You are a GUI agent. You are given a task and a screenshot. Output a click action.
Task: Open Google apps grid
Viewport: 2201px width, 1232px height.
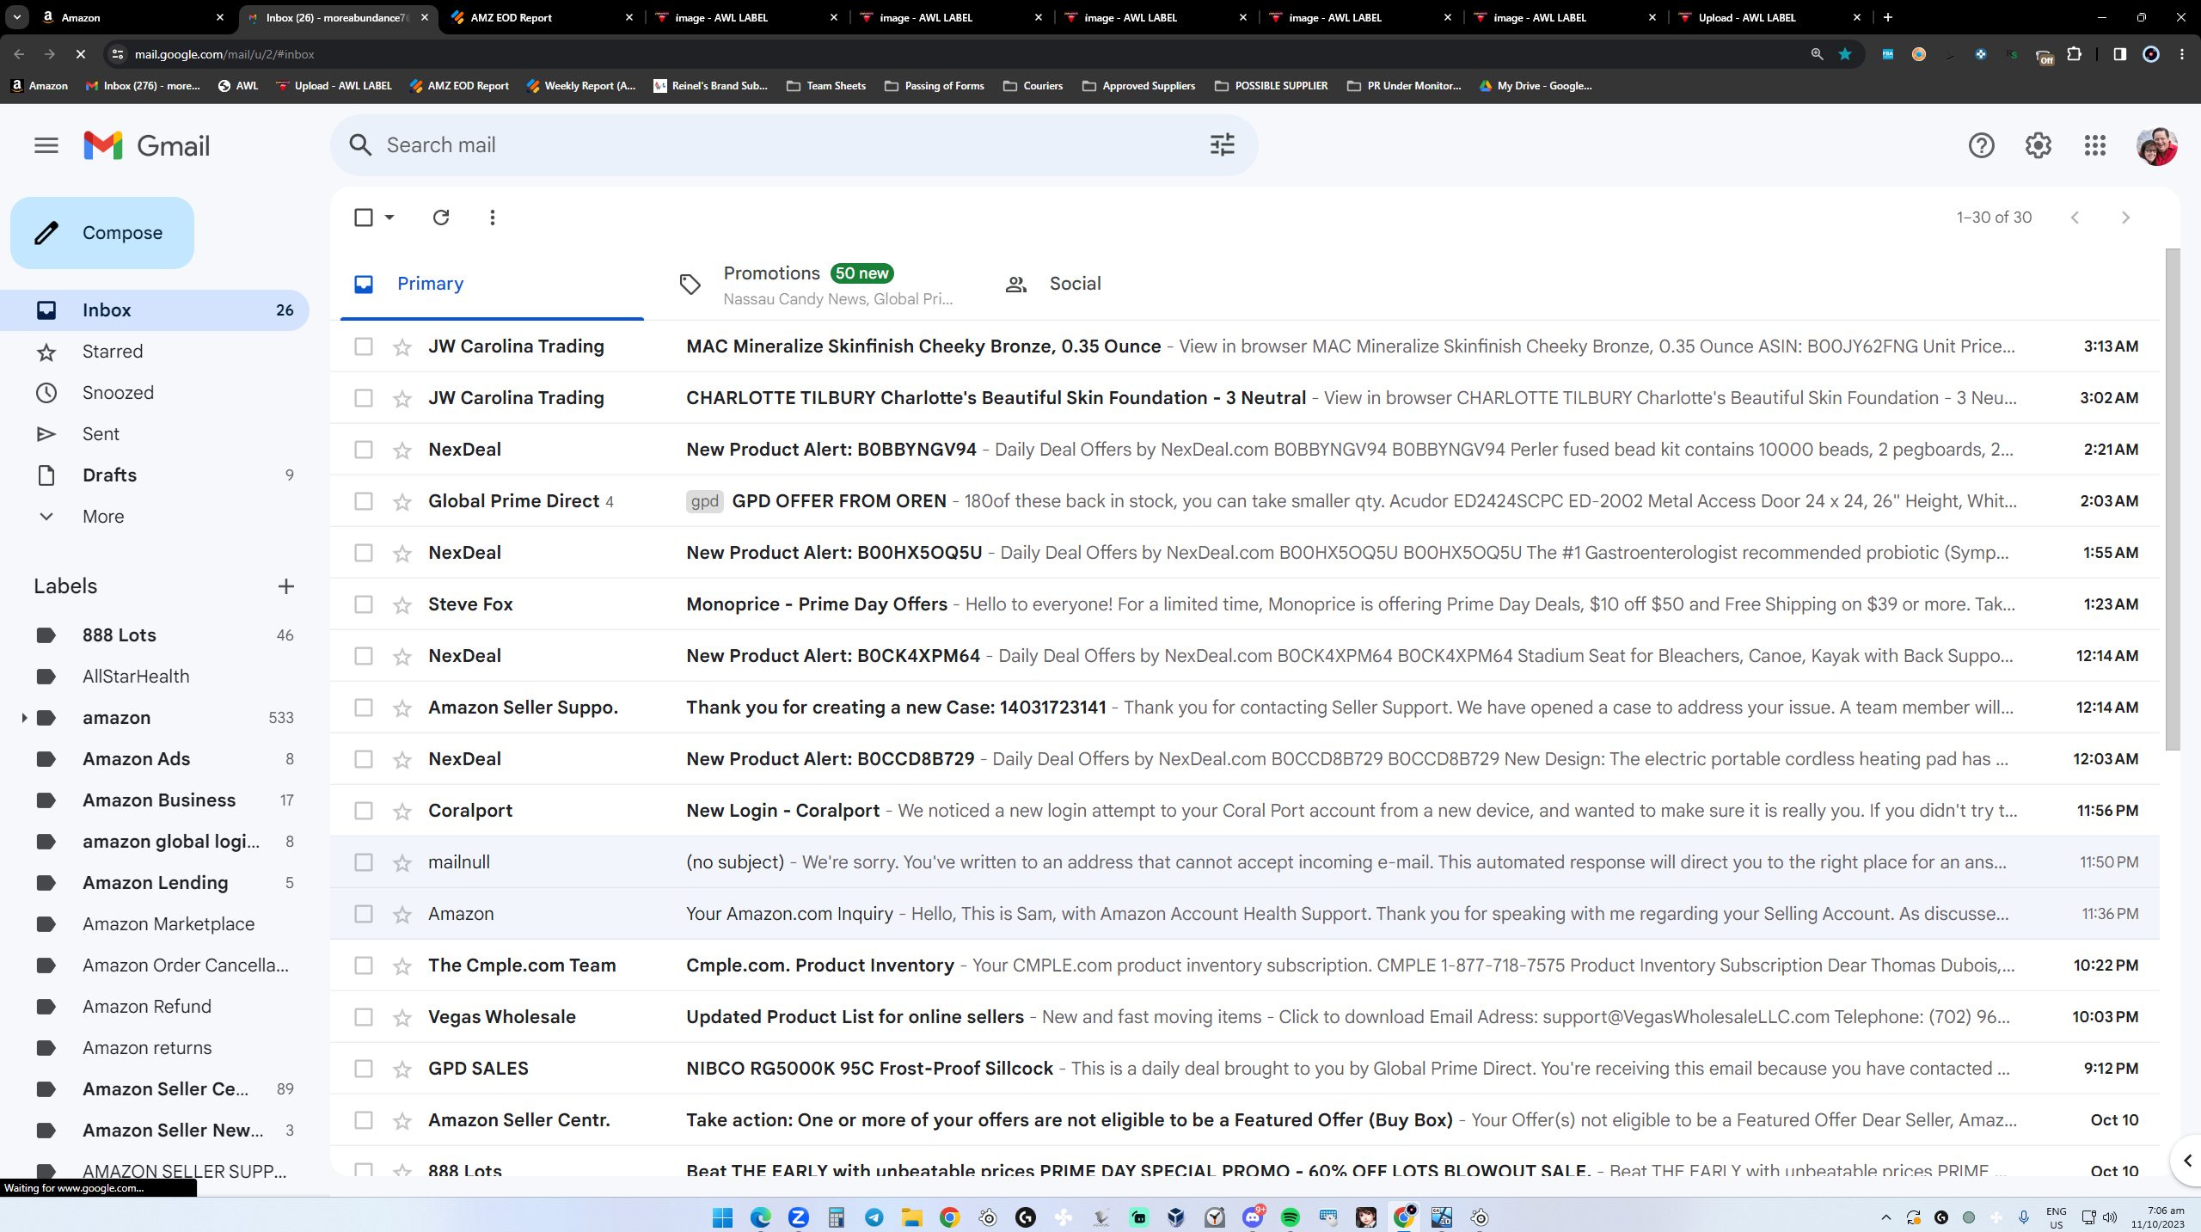pyautogui.click(x=2094, y=145)
